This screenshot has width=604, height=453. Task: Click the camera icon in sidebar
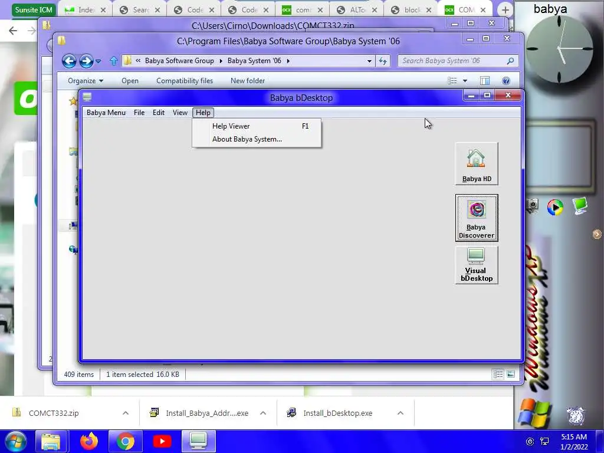tap(533, 205)
